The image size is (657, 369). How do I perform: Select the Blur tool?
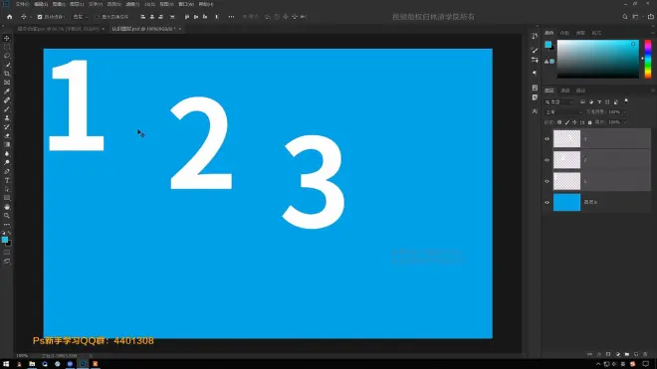7,154
